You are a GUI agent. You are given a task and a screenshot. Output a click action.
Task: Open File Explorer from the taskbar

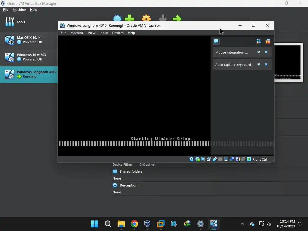click(121, 224)
